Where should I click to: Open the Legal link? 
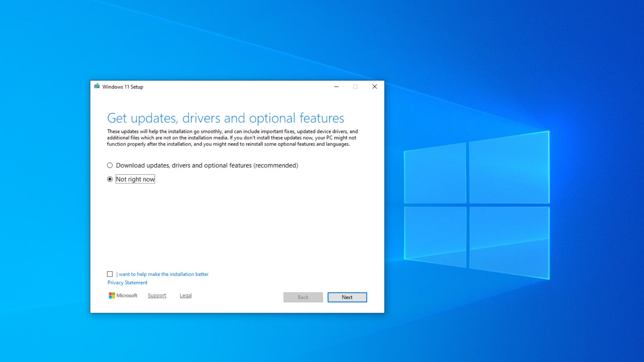[x=185, y=295]
